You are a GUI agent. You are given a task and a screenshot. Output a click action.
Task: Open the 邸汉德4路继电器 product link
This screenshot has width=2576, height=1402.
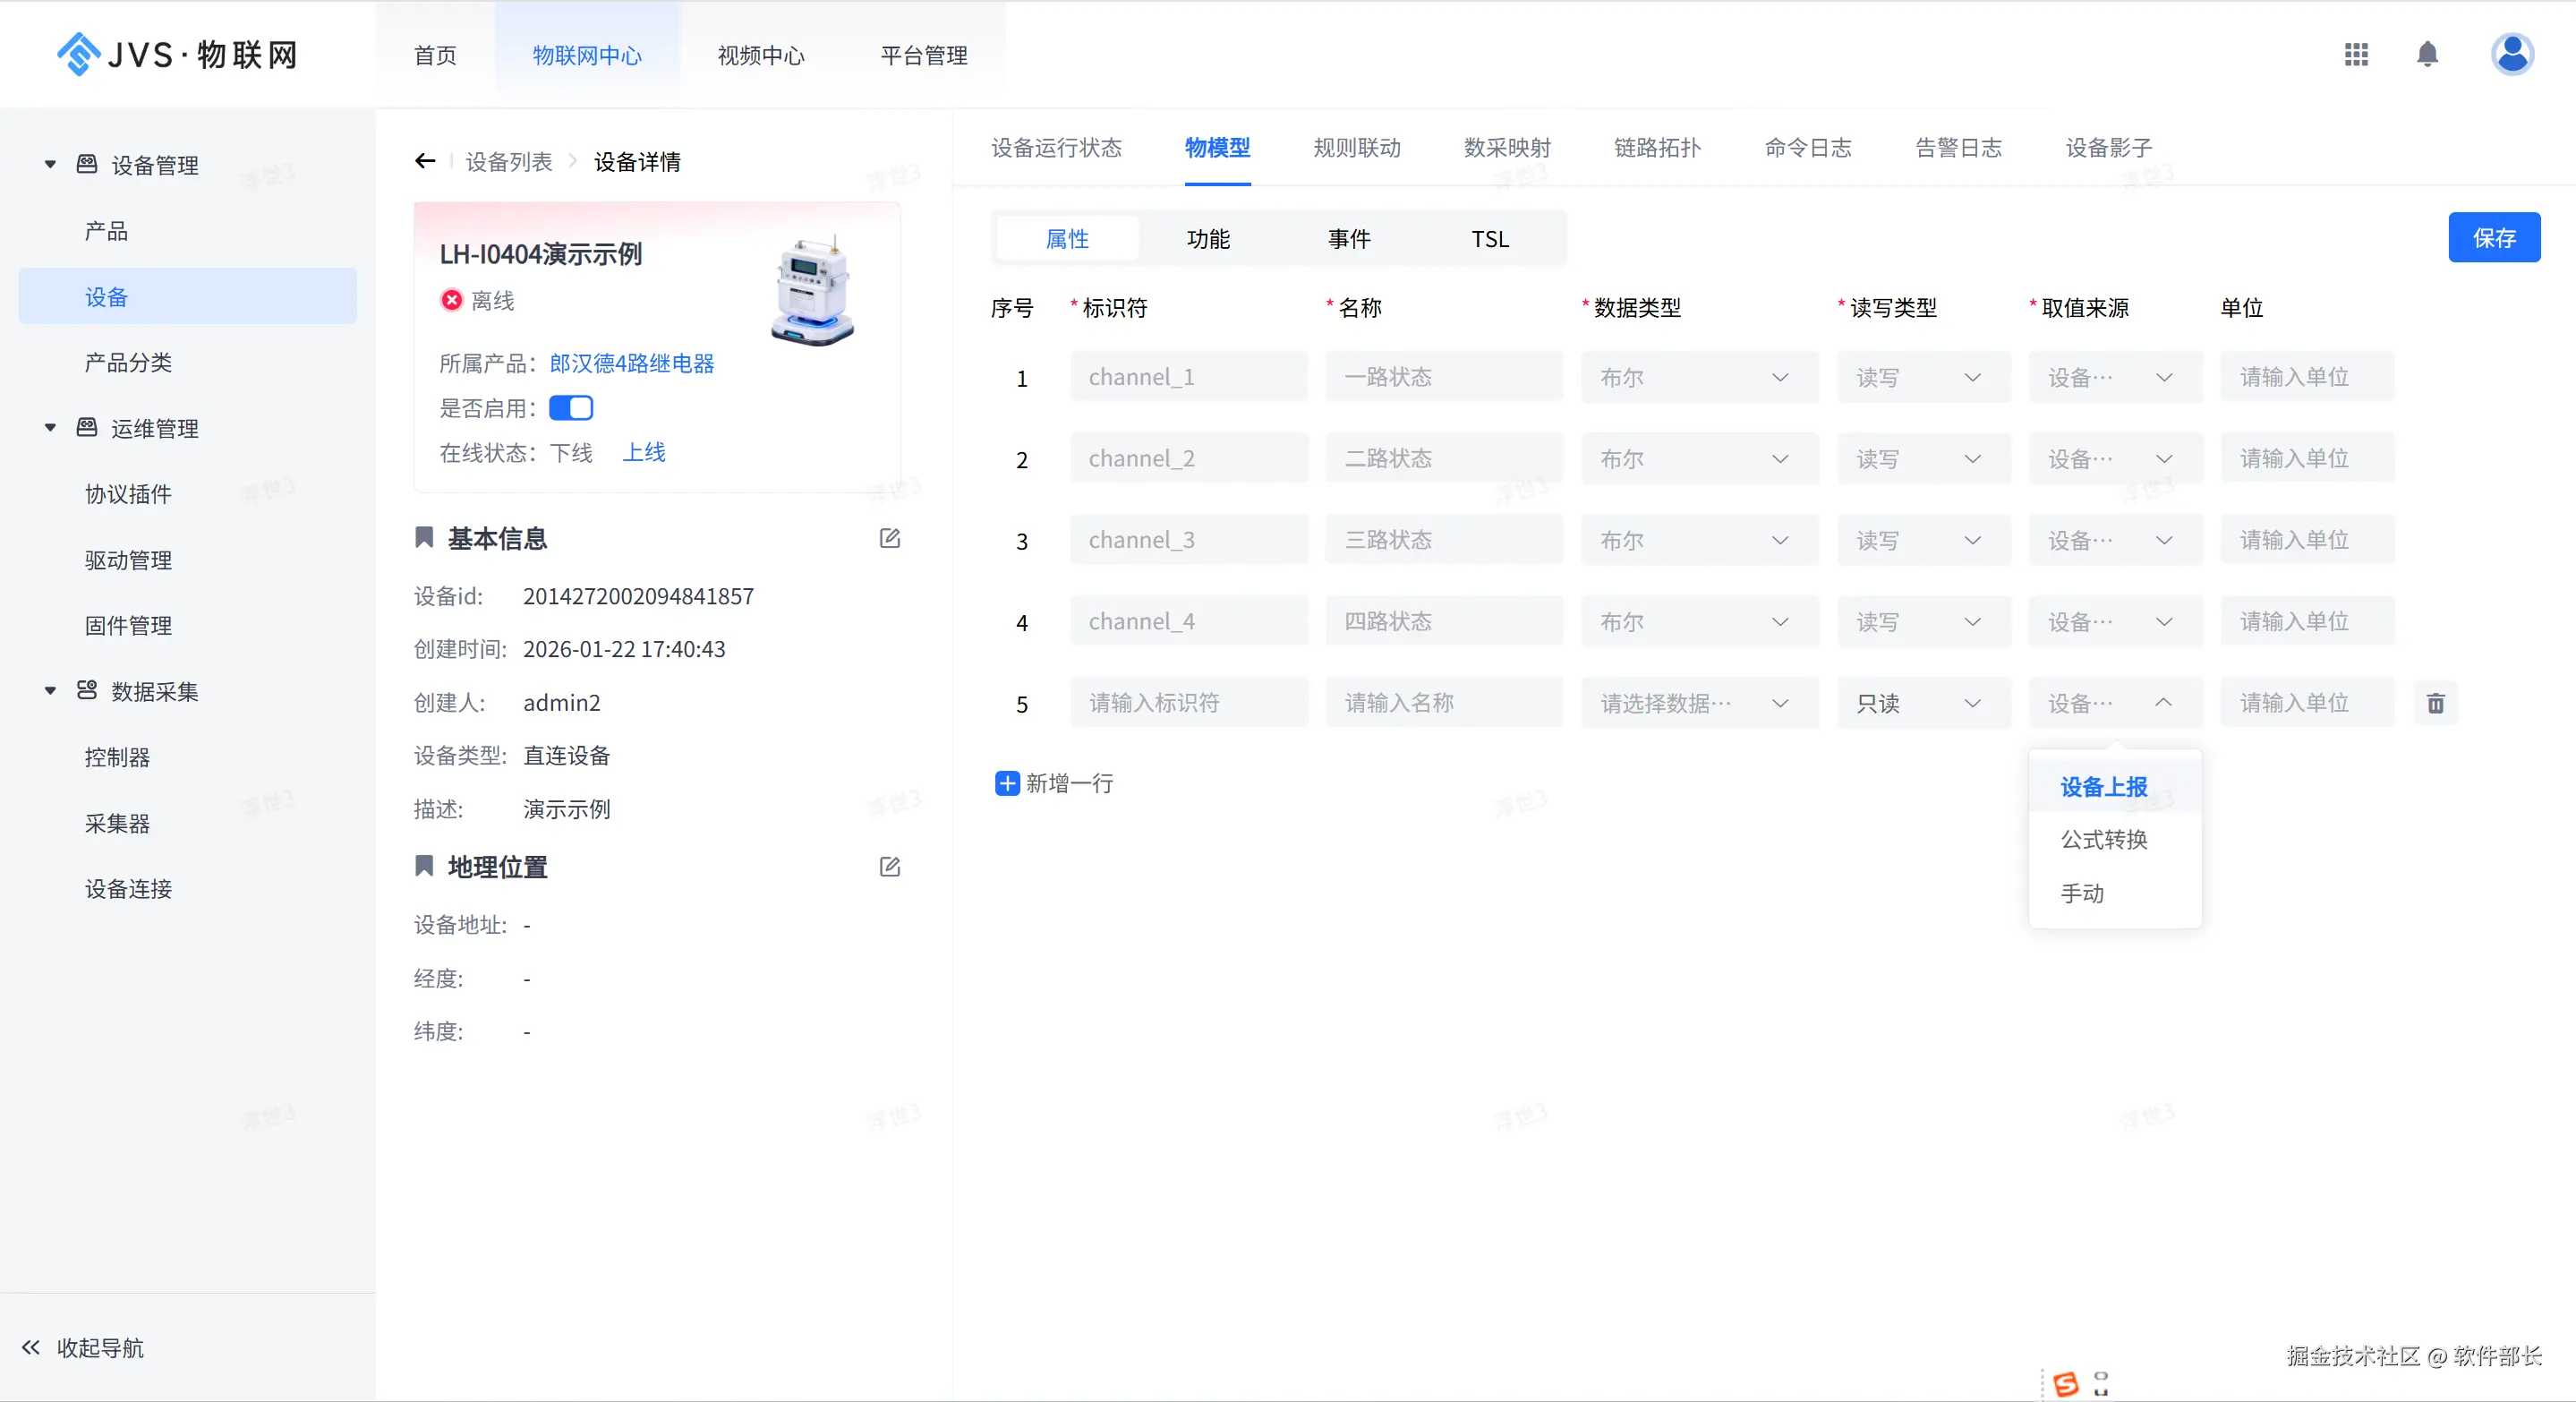(631, 363)
